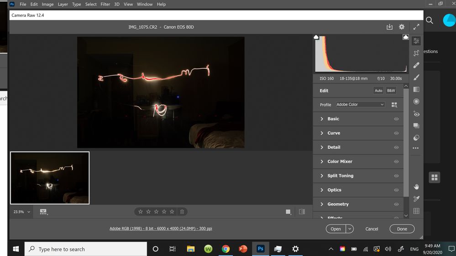Open the Adobe Color profile dropdown
This screenshot has width=456, height=256.
[360, 104]
